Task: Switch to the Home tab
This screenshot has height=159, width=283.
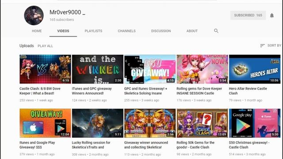Action: pyautogui.click(x=37, y=31)
